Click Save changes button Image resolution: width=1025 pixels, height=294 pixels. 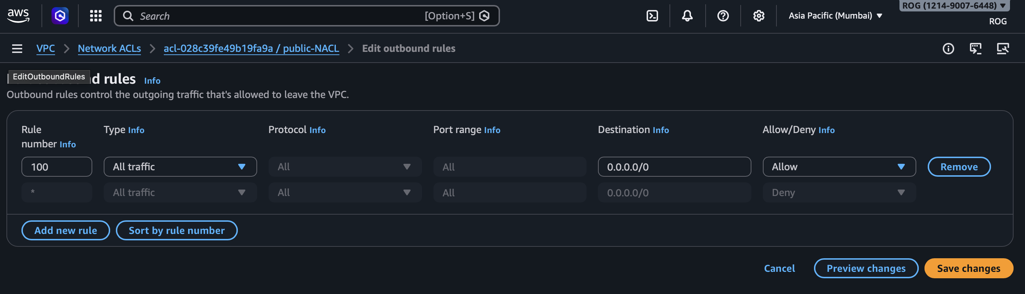968,269
